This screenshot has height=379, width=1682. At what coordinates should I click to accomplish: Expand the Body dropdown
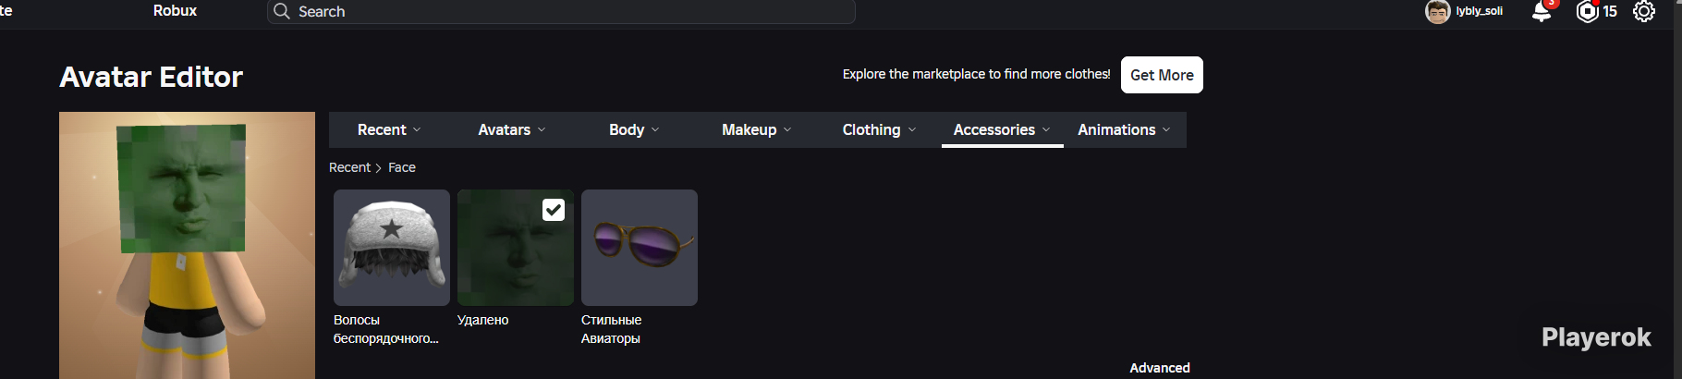point(634,129)
